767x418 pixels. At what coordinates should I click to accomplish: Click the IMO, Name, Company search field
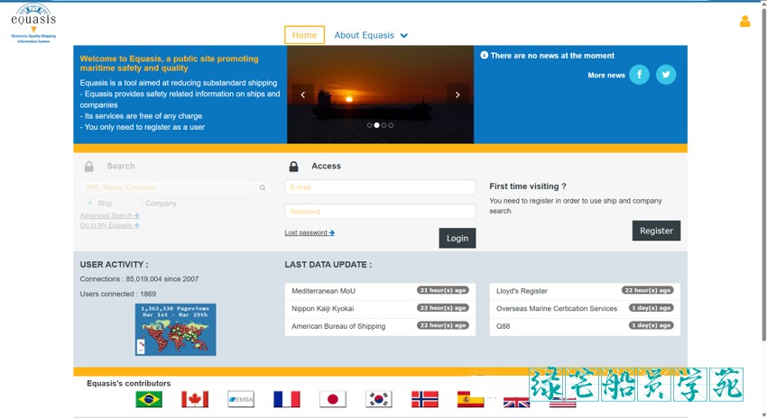click(x=167, y=187)
